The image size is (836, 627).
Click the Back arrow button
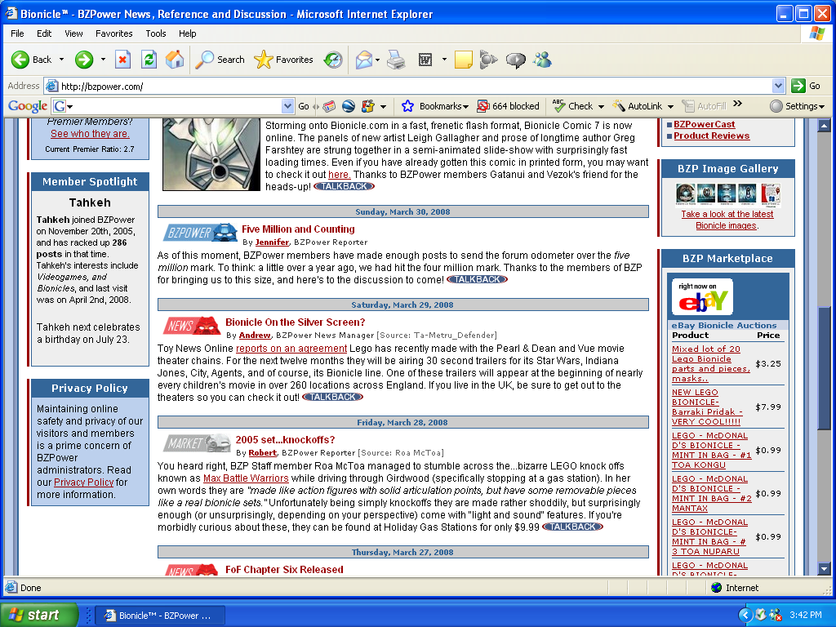coord(32,60)
